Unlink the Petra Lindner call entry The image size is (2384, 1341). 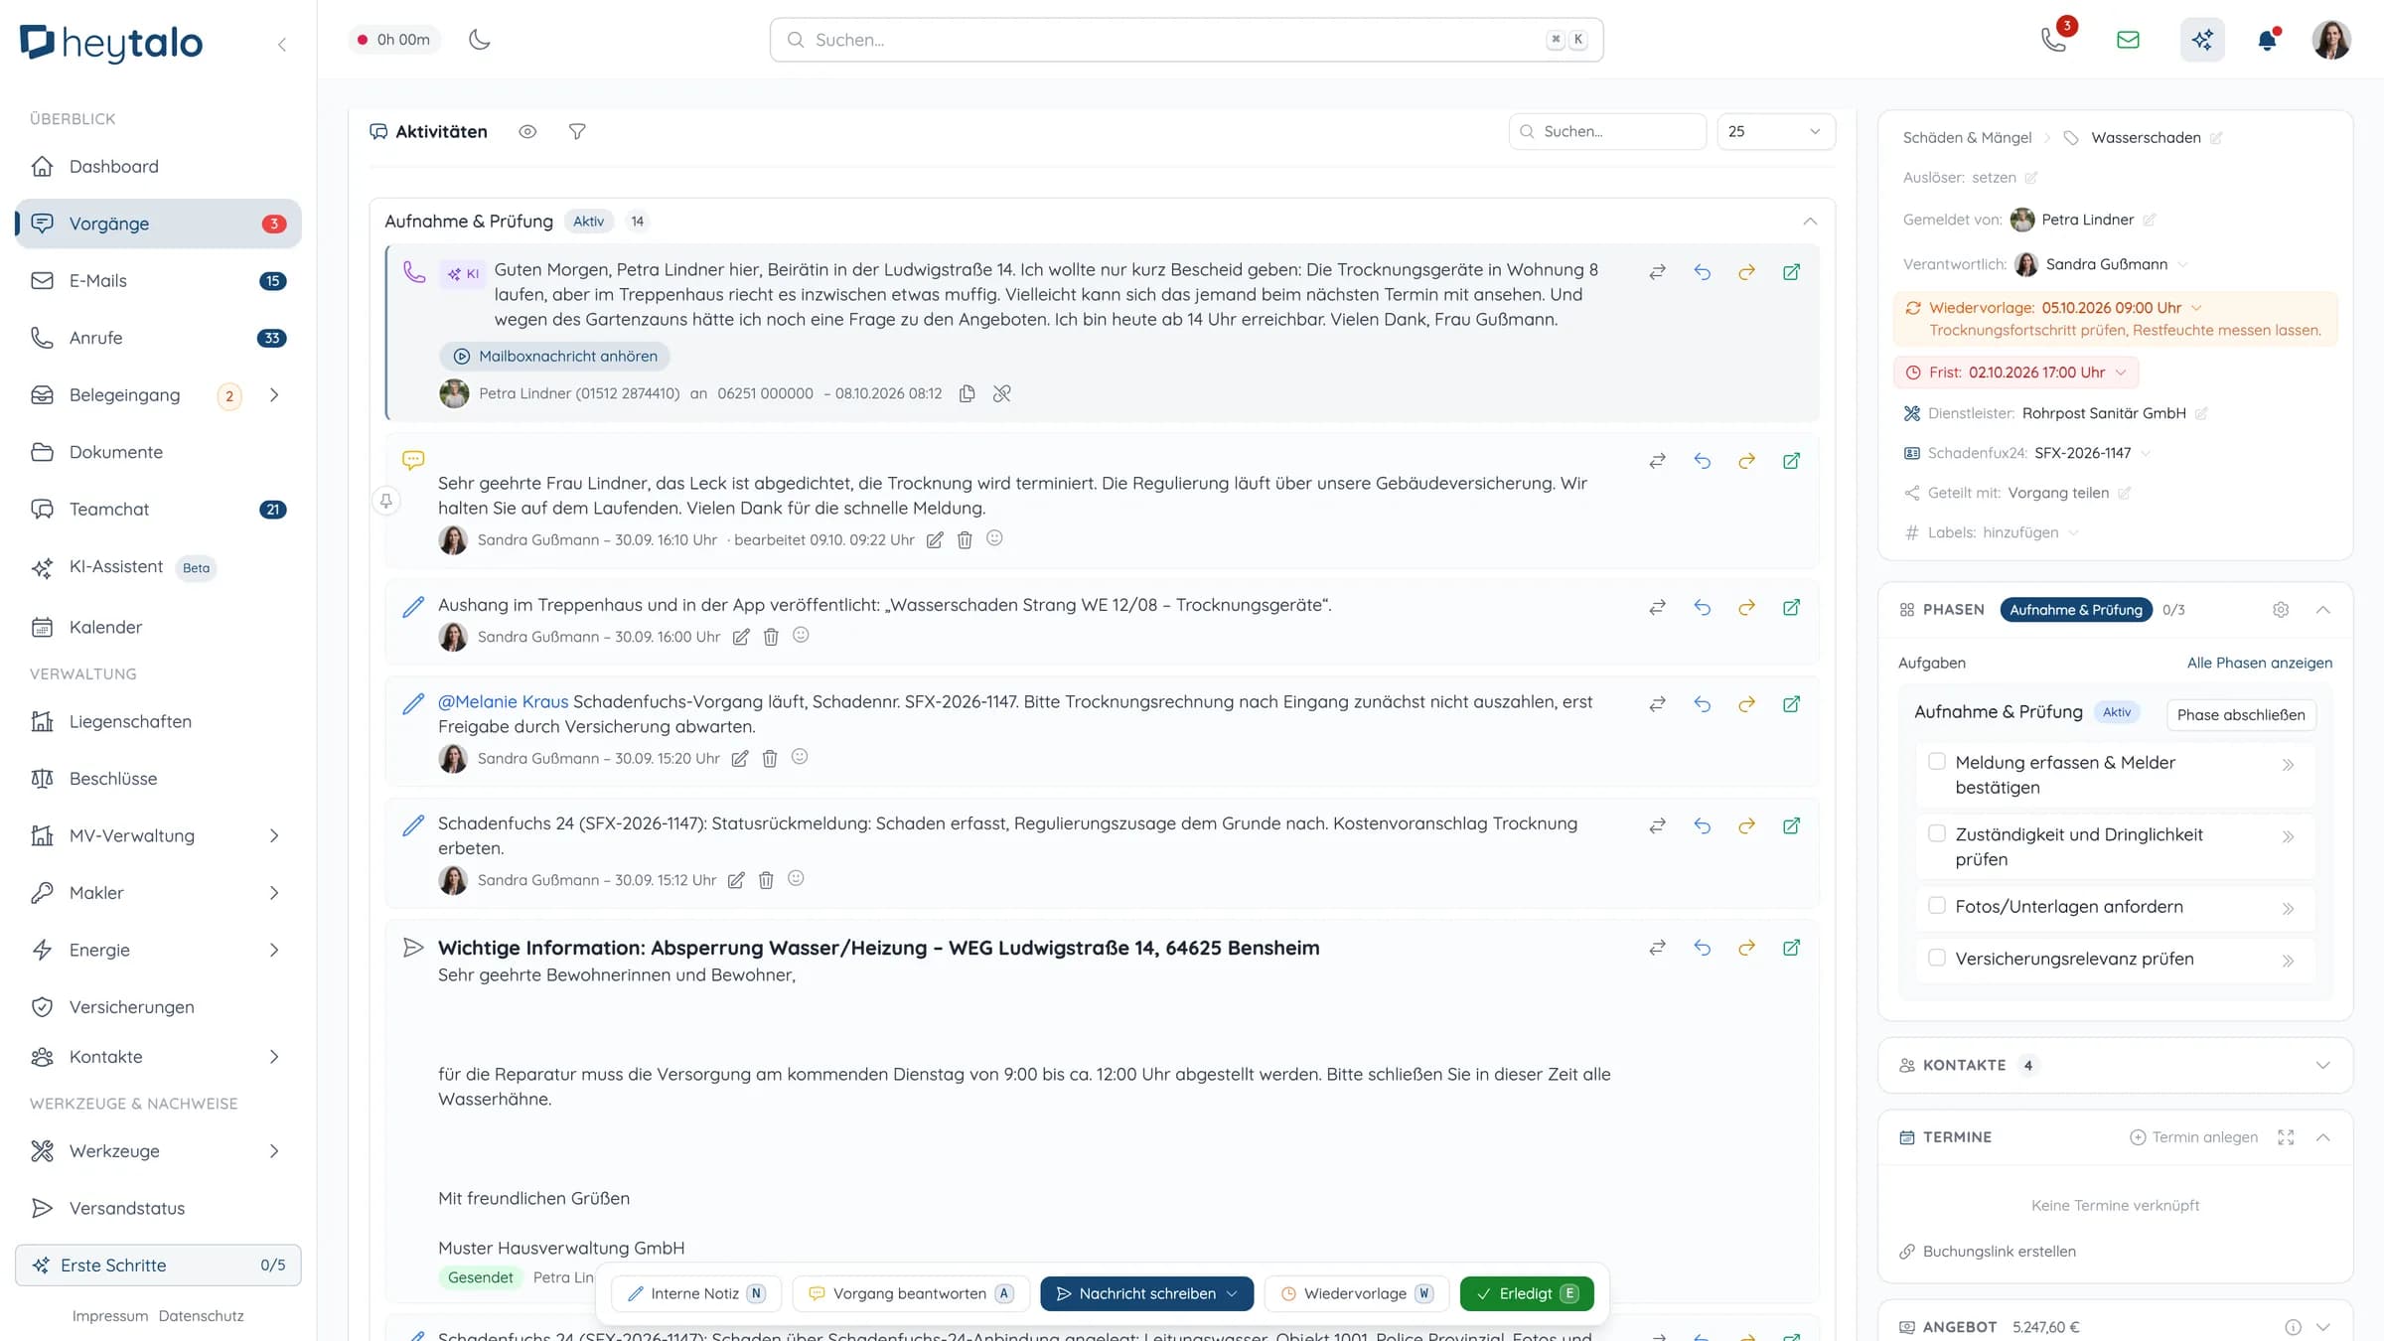(1001, 393)
